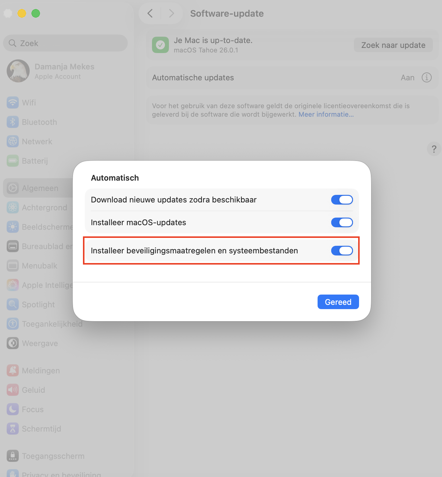Click the forward navigation chevron
The image size is (442, 477).
coord(171,13)
